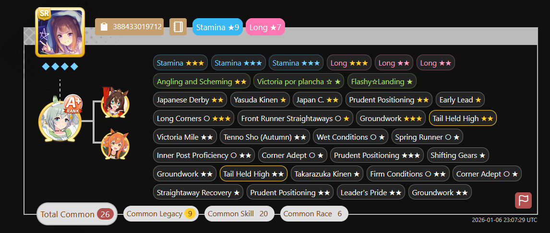Image resolution: width=550 pixels, height=233 pixels.
Task: Select the Flashy☆Landing tag
Action: coord(382,81)
